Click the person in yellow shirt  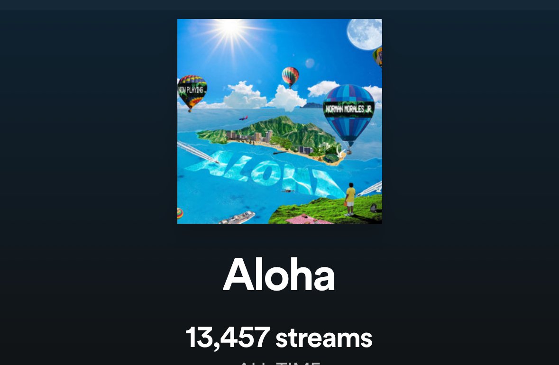(350, 200)
